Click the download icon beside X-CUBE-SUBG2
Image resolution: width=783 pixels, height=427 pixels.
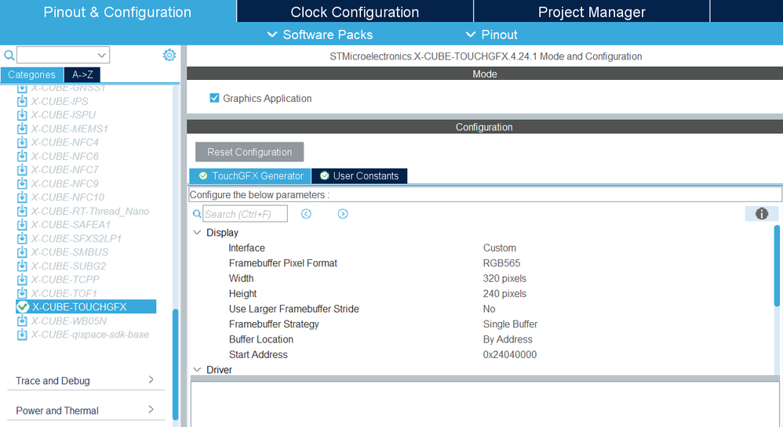22,266
